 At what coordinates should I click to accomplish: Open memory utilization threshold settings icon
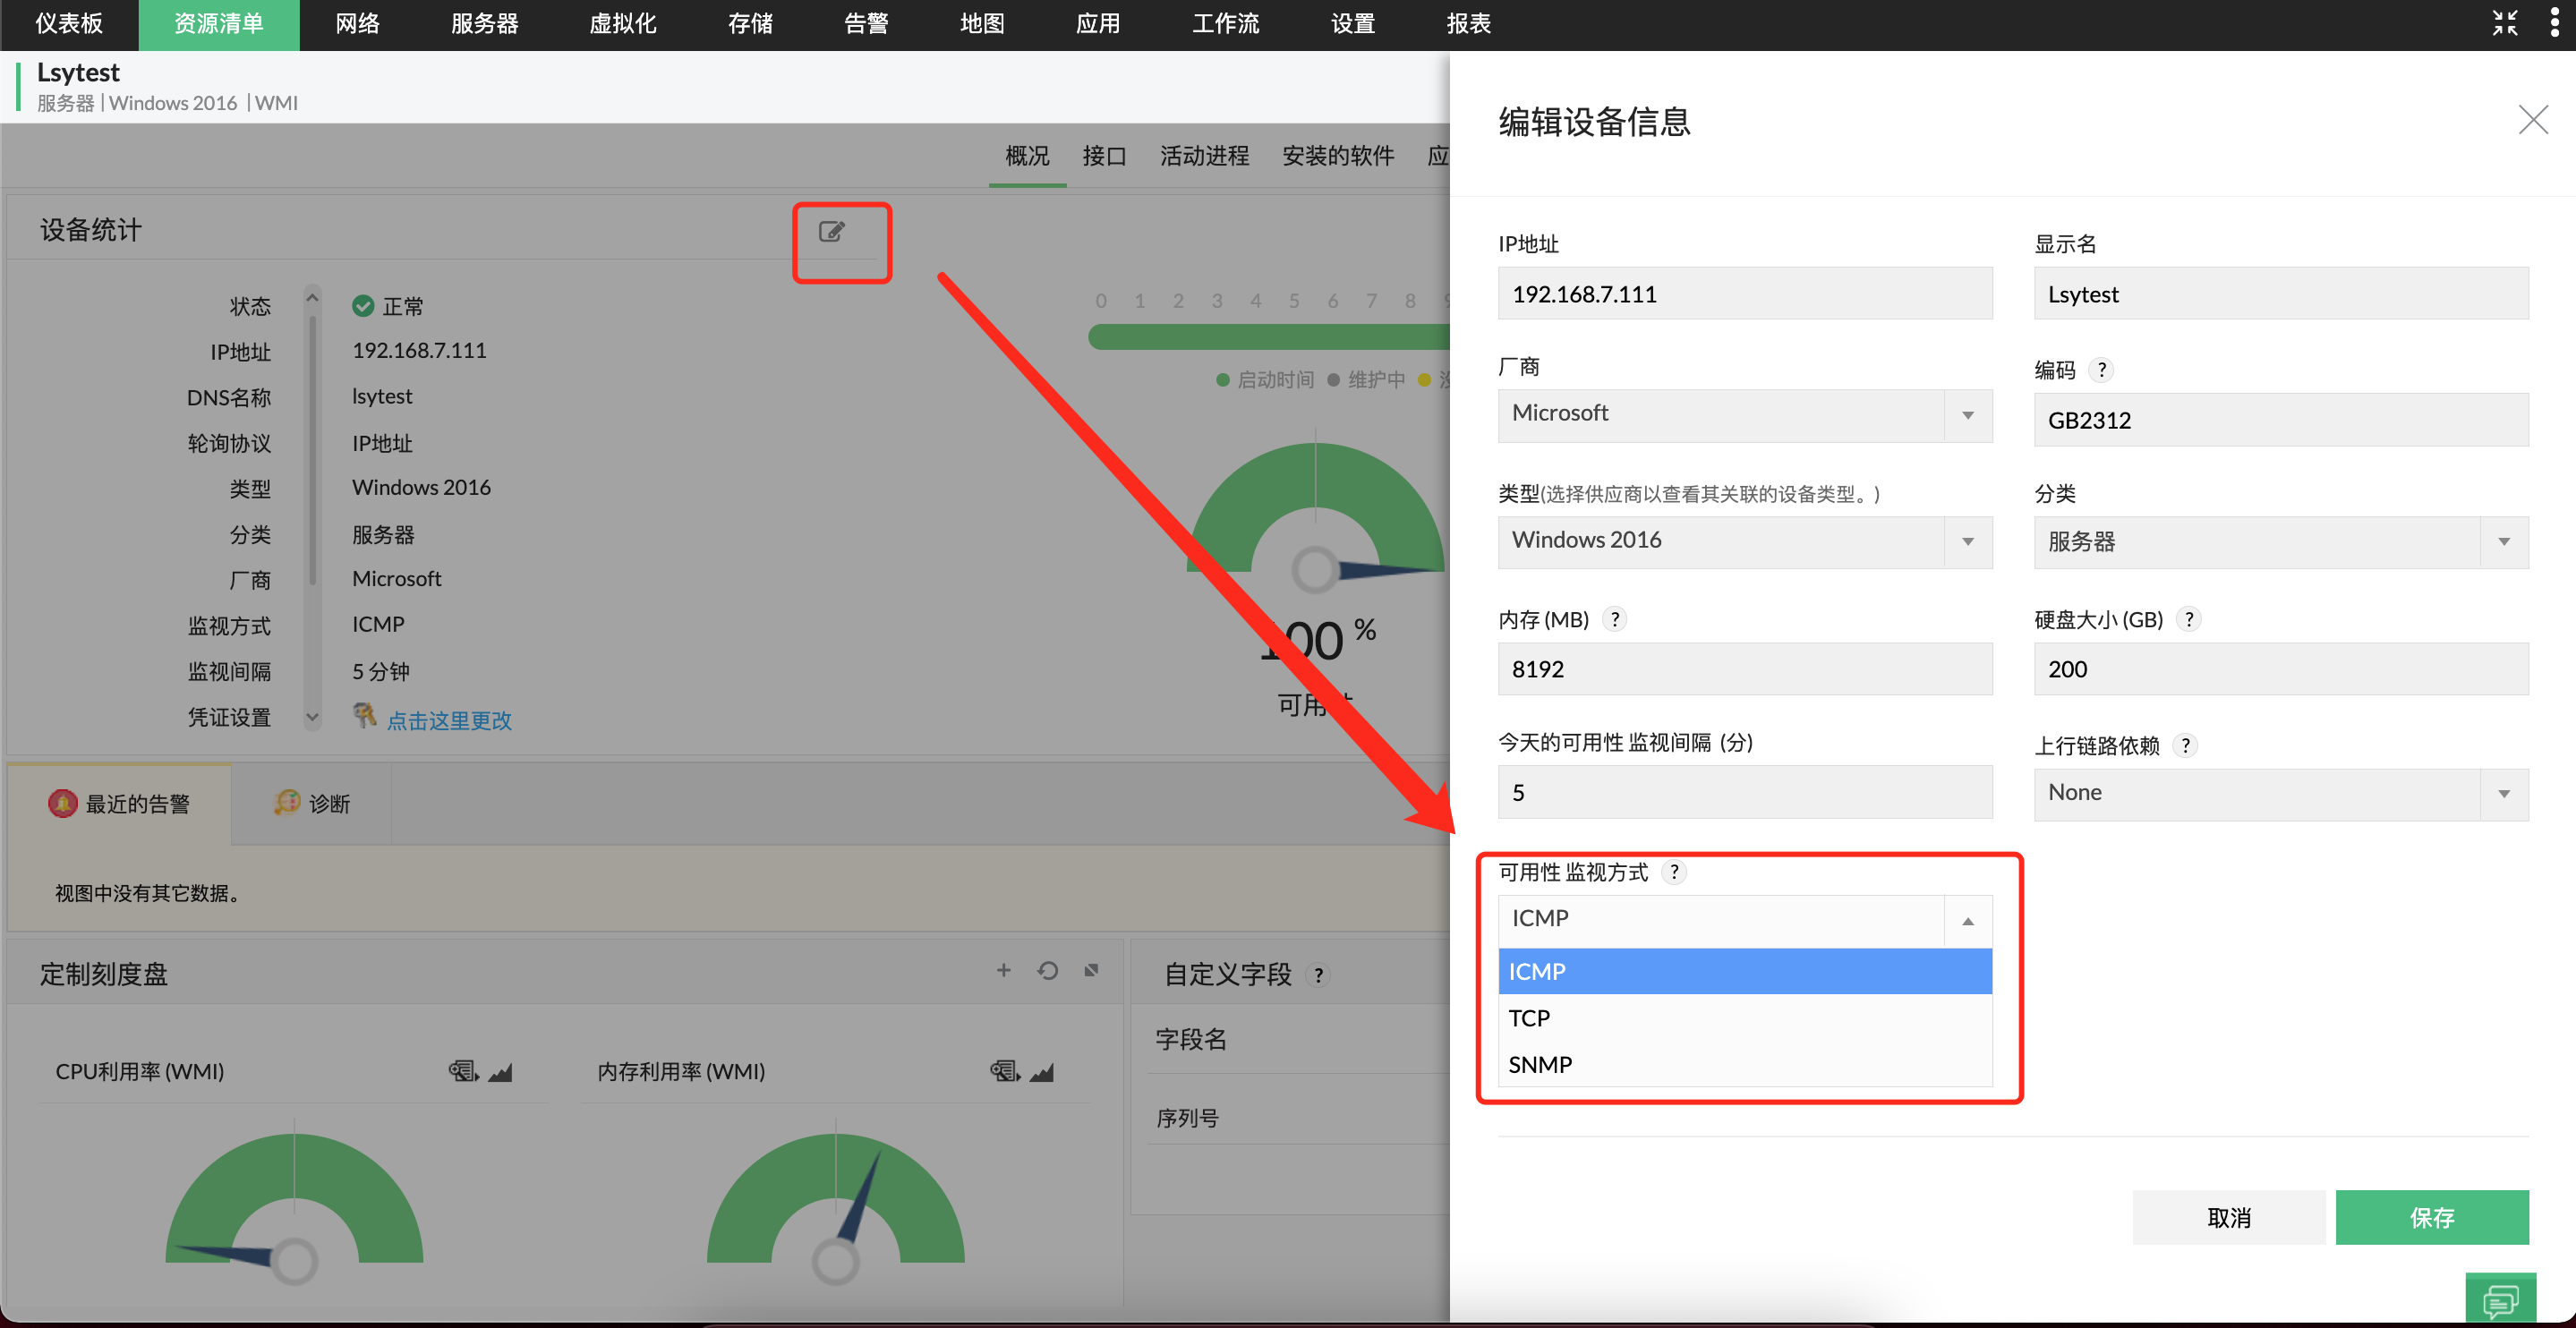point(1004,1071)
